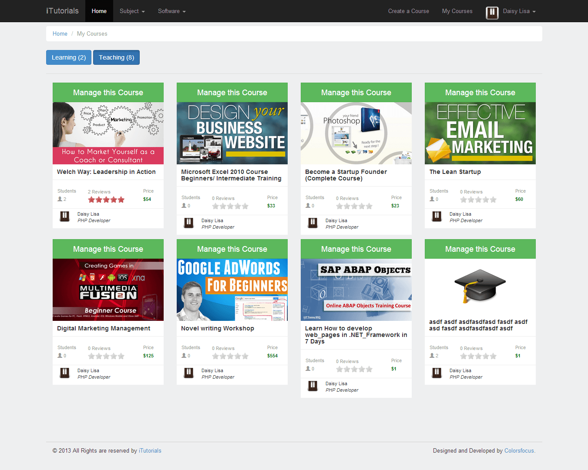The image size is (588, 470).
Task: Open My Courses in navbar
Action: (457, 11)
